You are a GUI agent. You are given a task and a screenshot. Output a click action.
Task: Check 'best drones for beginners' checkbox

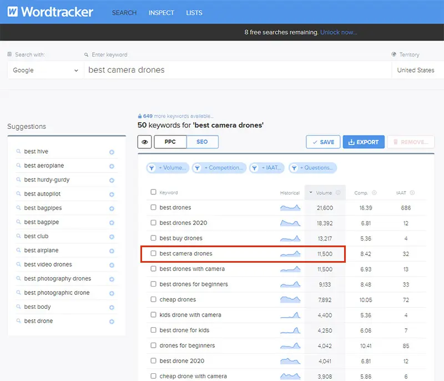(x=154, y=284)
